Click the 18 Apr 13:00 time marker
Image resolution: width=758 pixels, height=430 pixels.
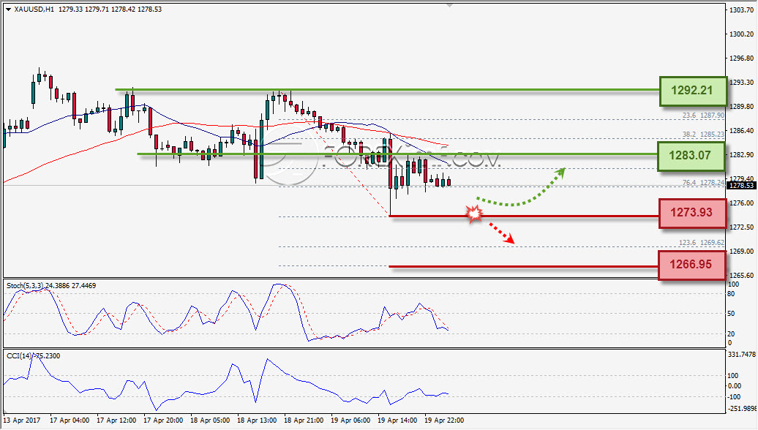(x=257, y=420)
